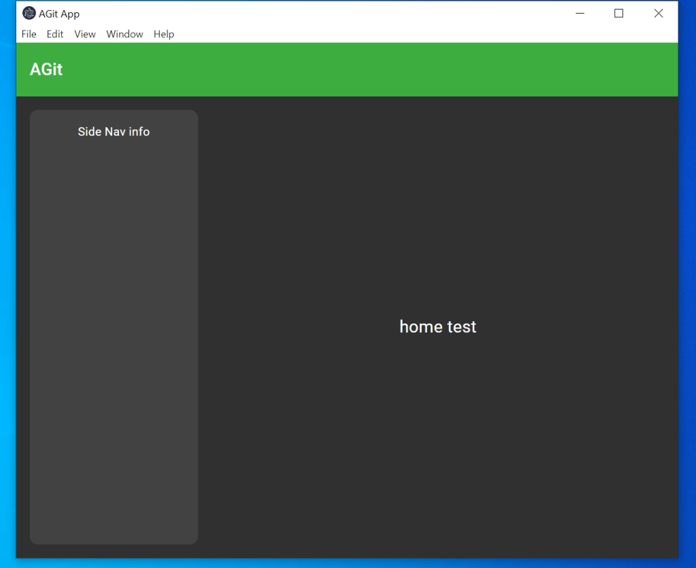Screen dimensions: 696x568
Task: Select the Side Nav info label
Action: coord(114,132)
